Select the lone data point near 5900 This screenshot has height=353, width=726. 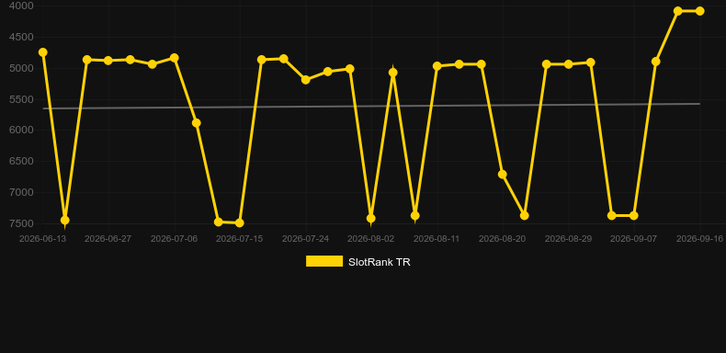click(197, 123)
